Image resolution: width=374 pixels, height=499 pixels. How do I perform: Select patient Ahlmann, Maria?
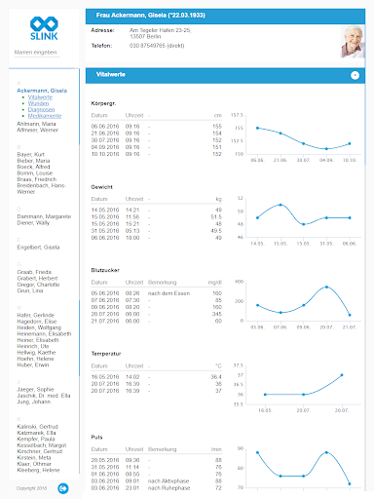[x=36, y=124]
